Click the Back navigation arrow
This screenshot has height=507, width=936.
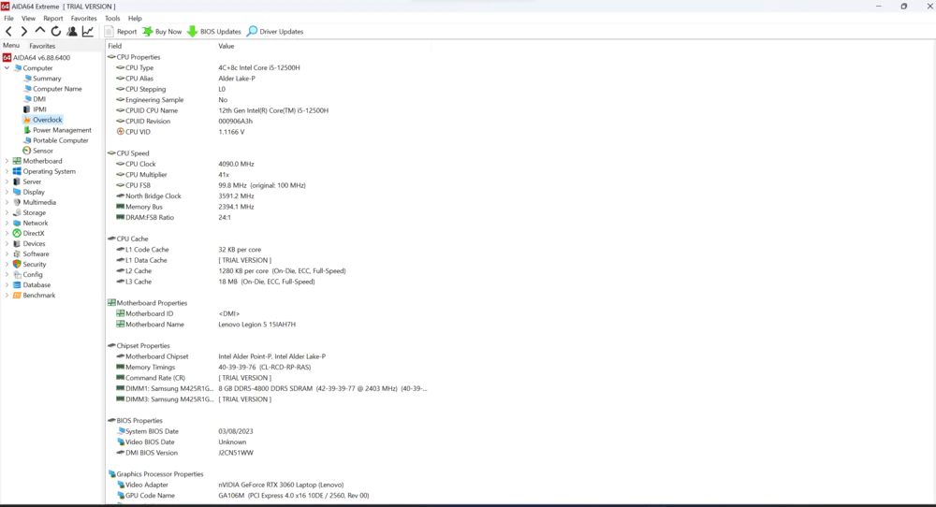coord(8,32)
